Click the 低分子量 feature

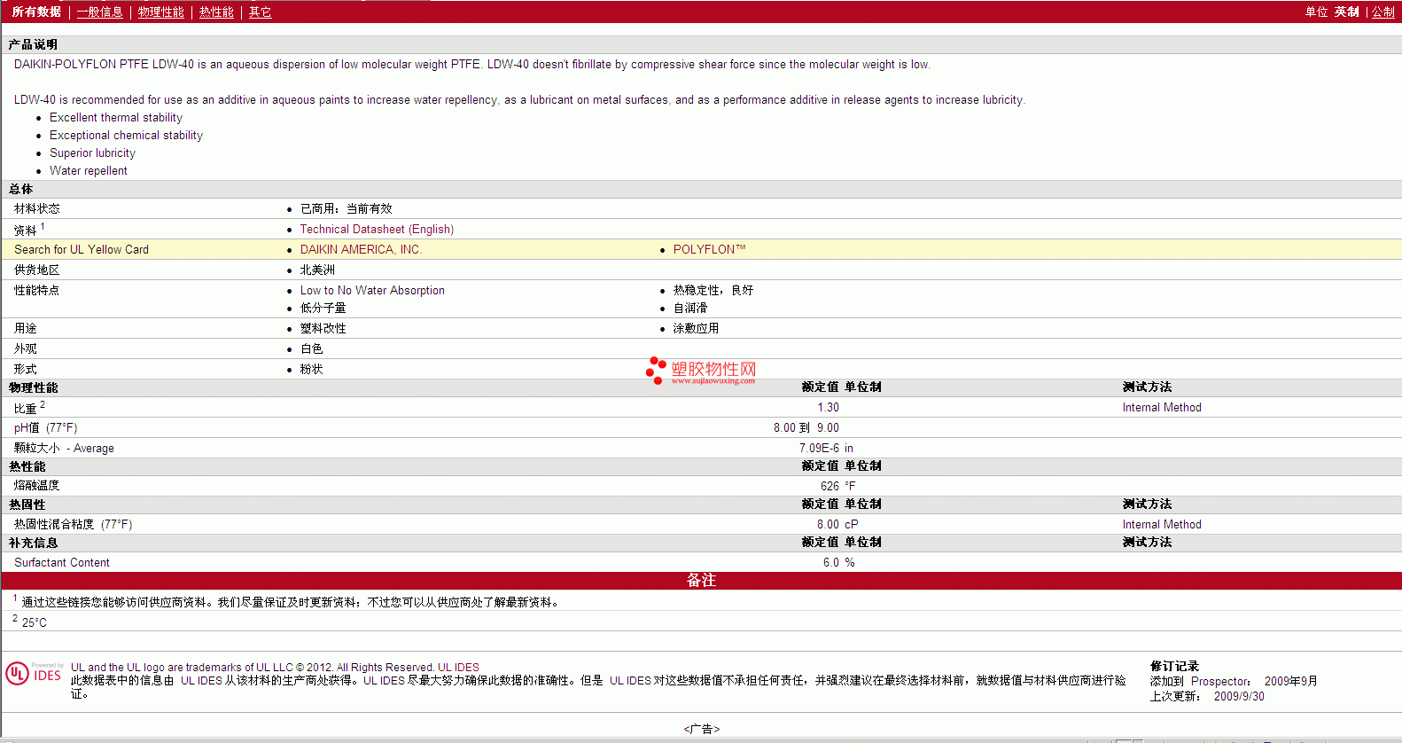tap(323, 308)
